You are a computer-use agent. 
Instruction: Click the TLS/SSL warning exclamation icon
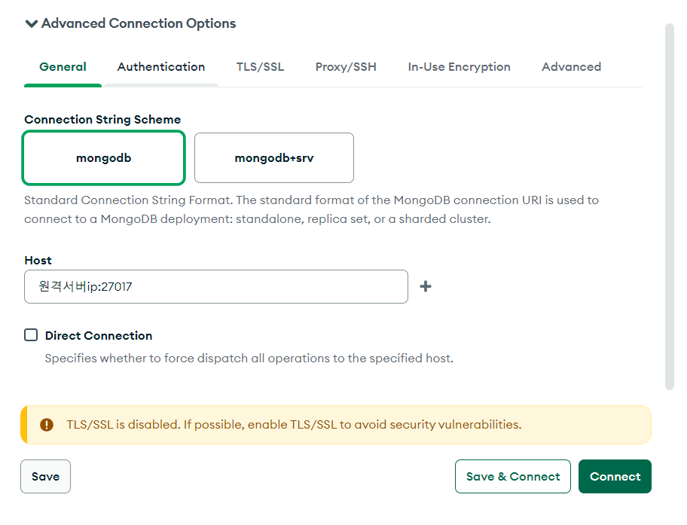point(47,425)
